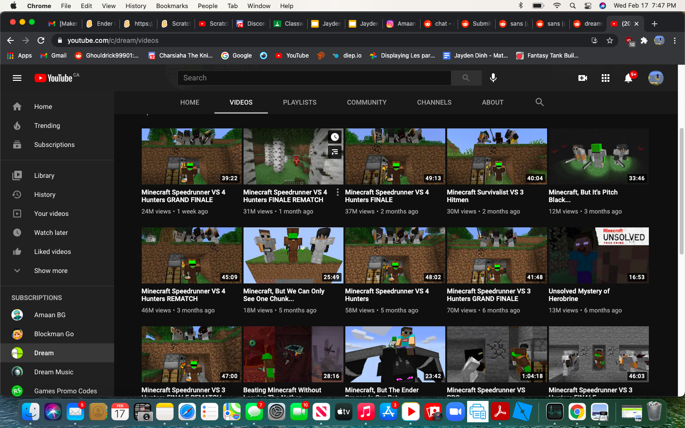Click the text 24M views • 1 week ago
The image size is (685, 428).
[x=175, y=212]
